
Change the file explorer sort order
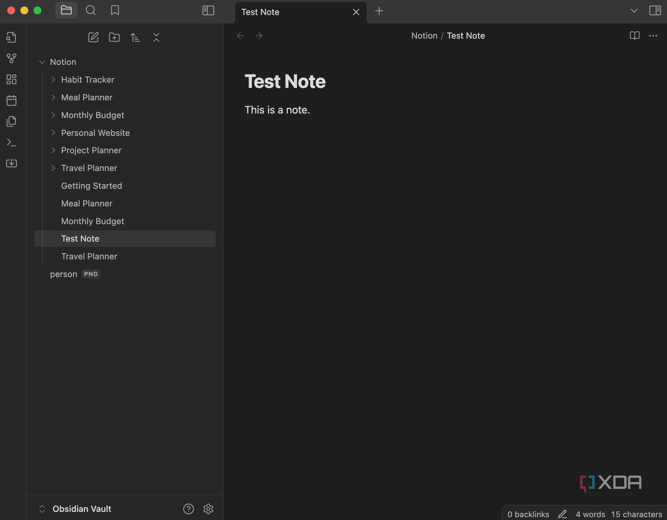tap(135, 37)
